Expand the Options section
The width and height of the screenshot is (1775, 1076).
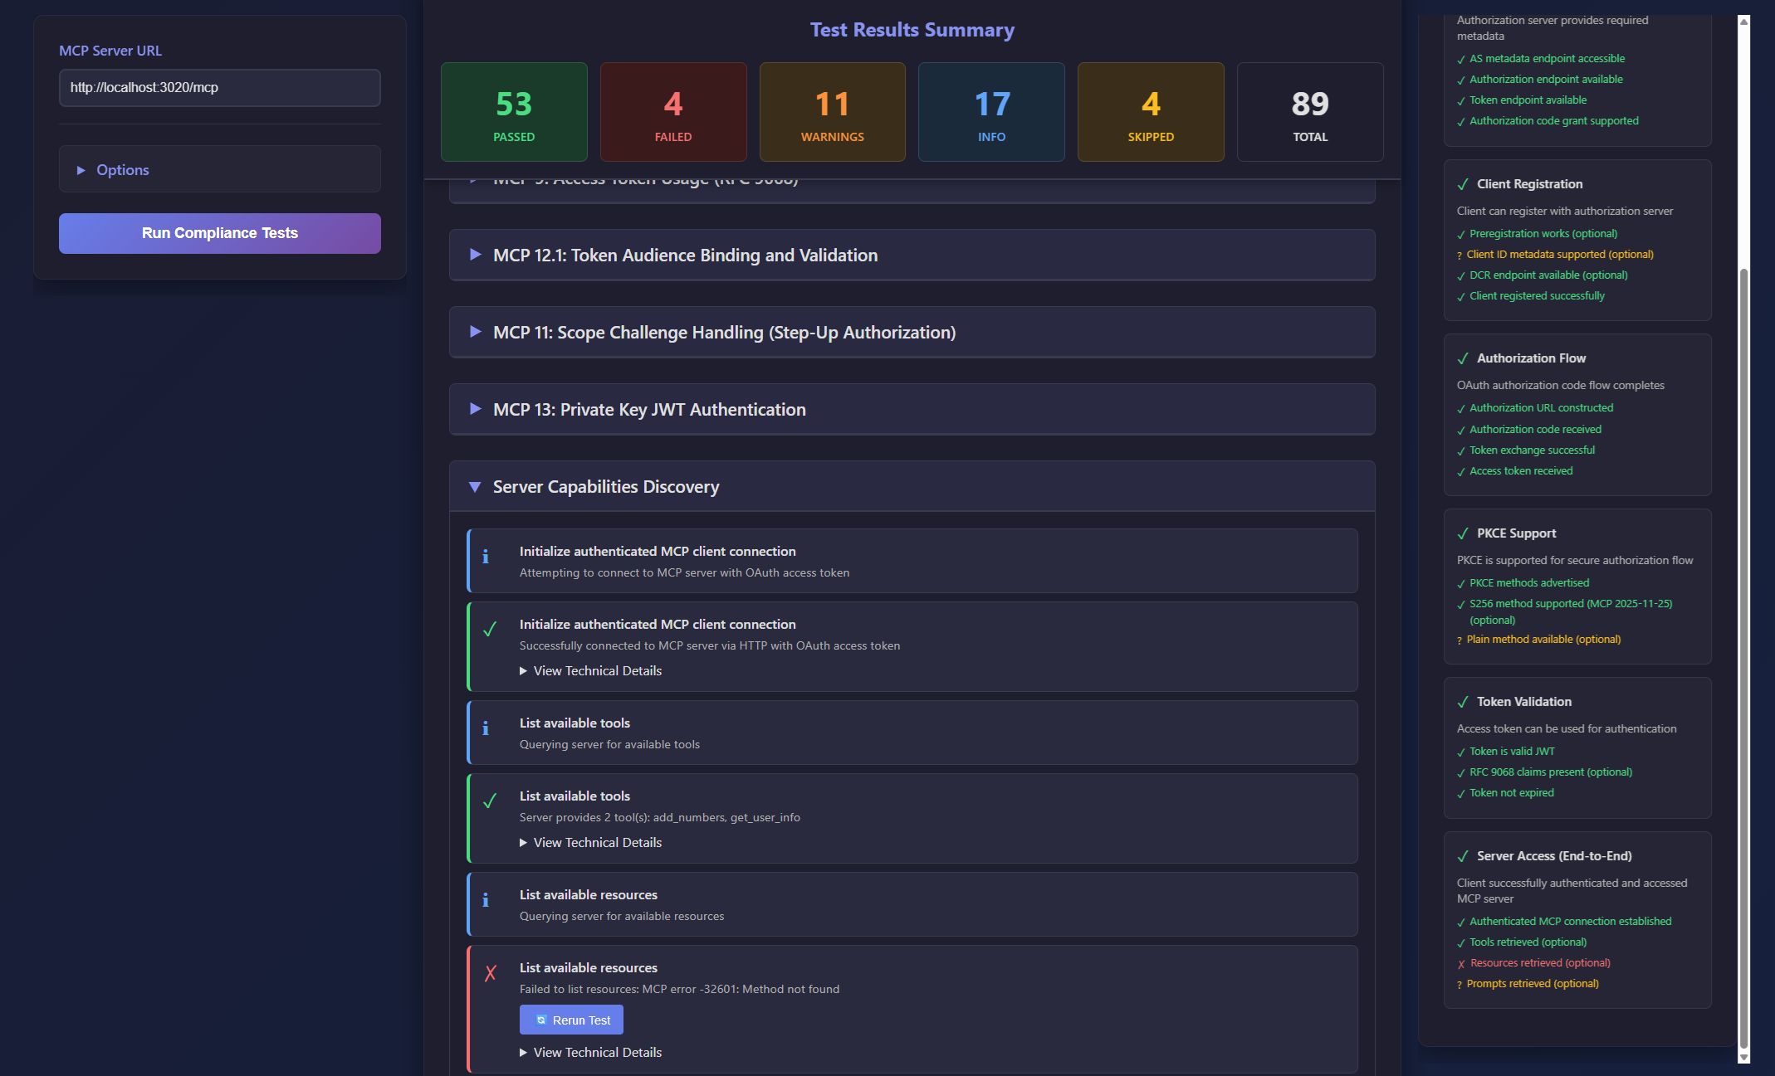pyautogui.click(x=220, y=169)
